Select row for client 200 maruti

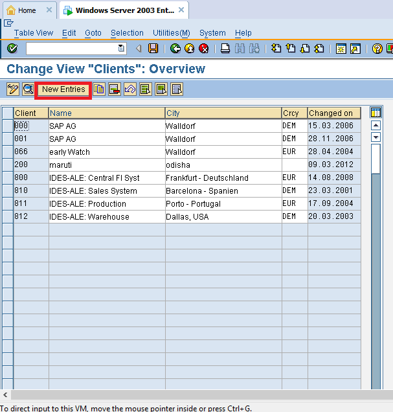pyautogui.click(x=7, y=165)
